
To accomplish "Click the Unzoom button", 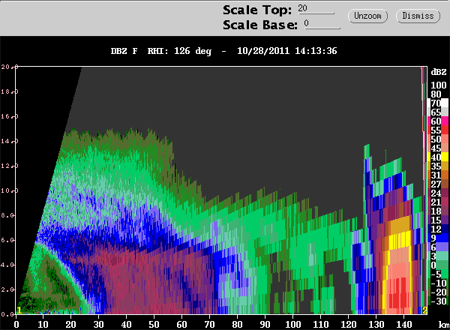I will pos(367,16).
